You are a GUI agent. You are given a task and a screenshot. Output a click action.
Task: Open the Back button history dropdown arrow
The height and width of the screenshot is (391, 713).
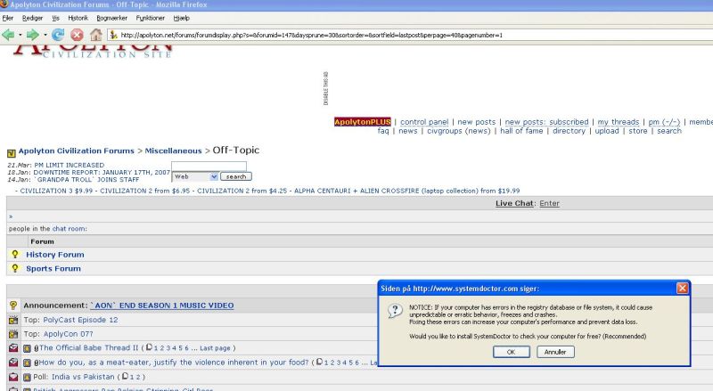pos(20,35)
